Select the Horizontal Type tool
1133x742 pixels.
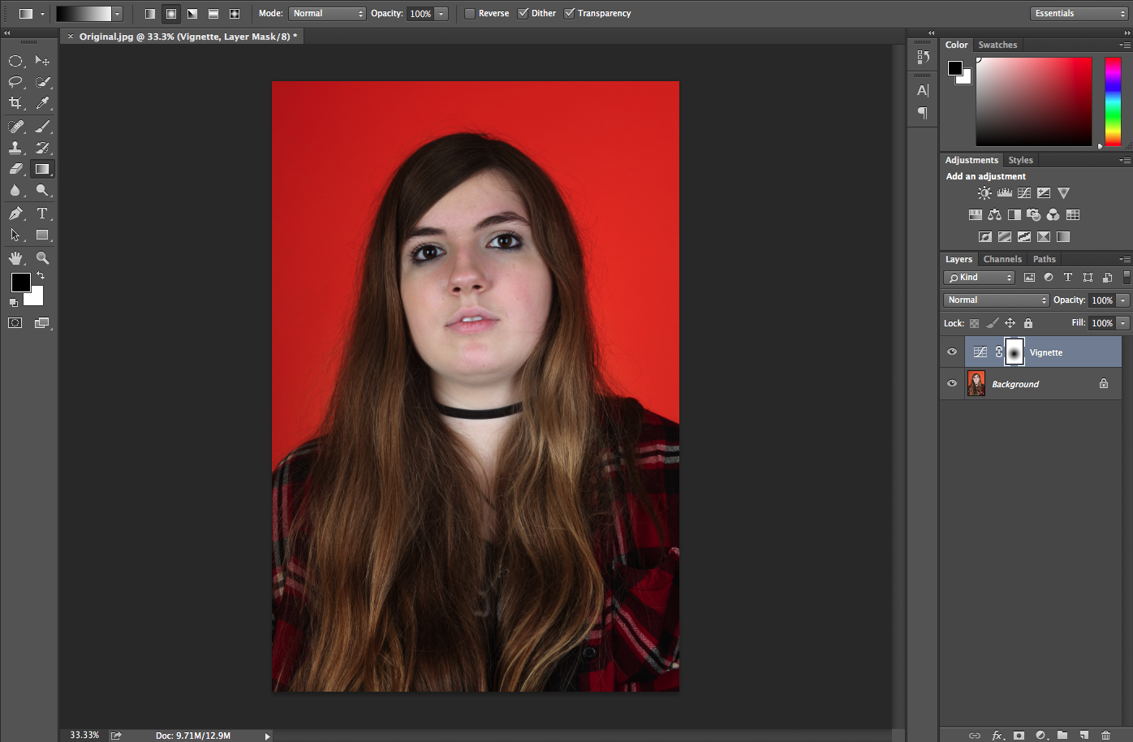[x=42, y=214]
